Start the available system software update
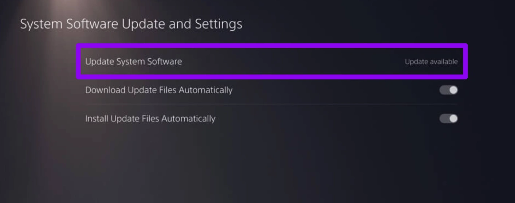The image size is (515, 203). click(x=271, y=62)
